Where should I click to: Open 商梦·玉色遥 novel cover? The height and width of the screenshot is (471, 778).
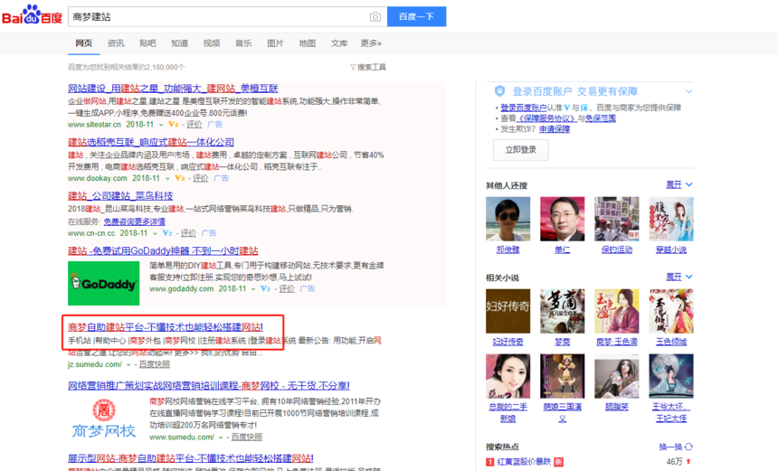coord(617,311)
